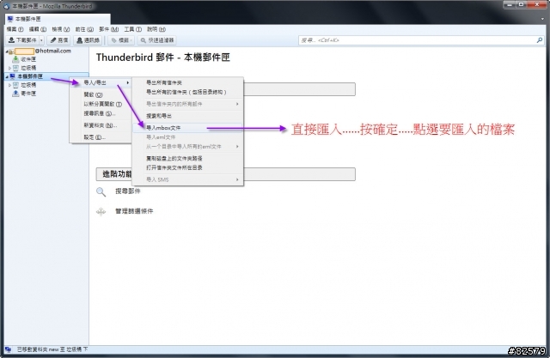The width and height of the screenshot is (550, 358).
Task: Choose 設定 (E)... in context menu
Action: pos(101,137)
